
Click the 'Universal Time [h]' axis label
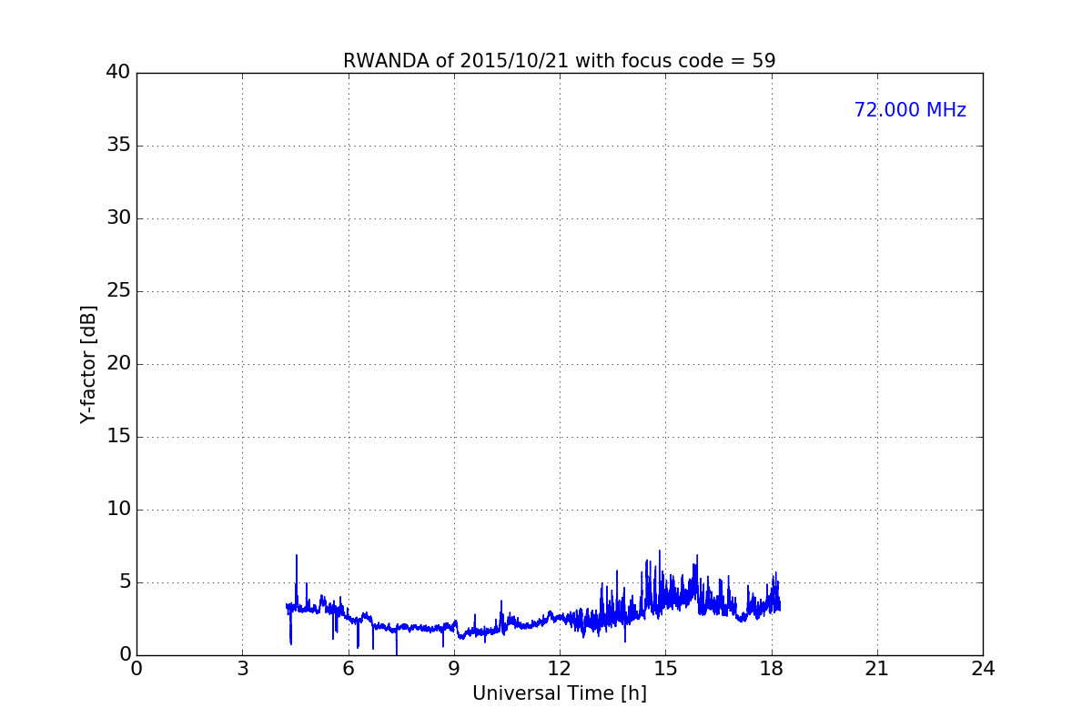[559, 693]
